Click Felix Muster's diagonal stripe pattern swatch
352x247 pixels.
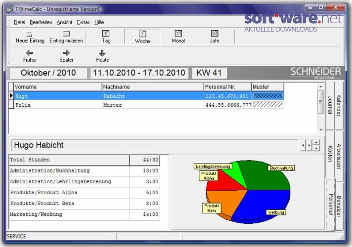pyautogui.click(x=267, y=105)
